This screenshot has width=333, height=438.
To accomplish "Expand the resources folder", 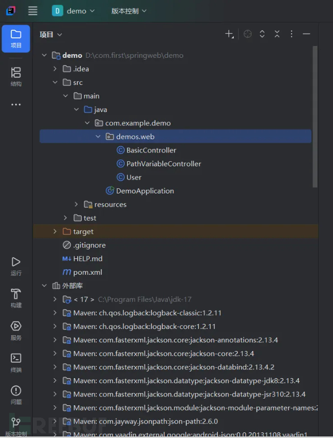I will coord(76,205).
